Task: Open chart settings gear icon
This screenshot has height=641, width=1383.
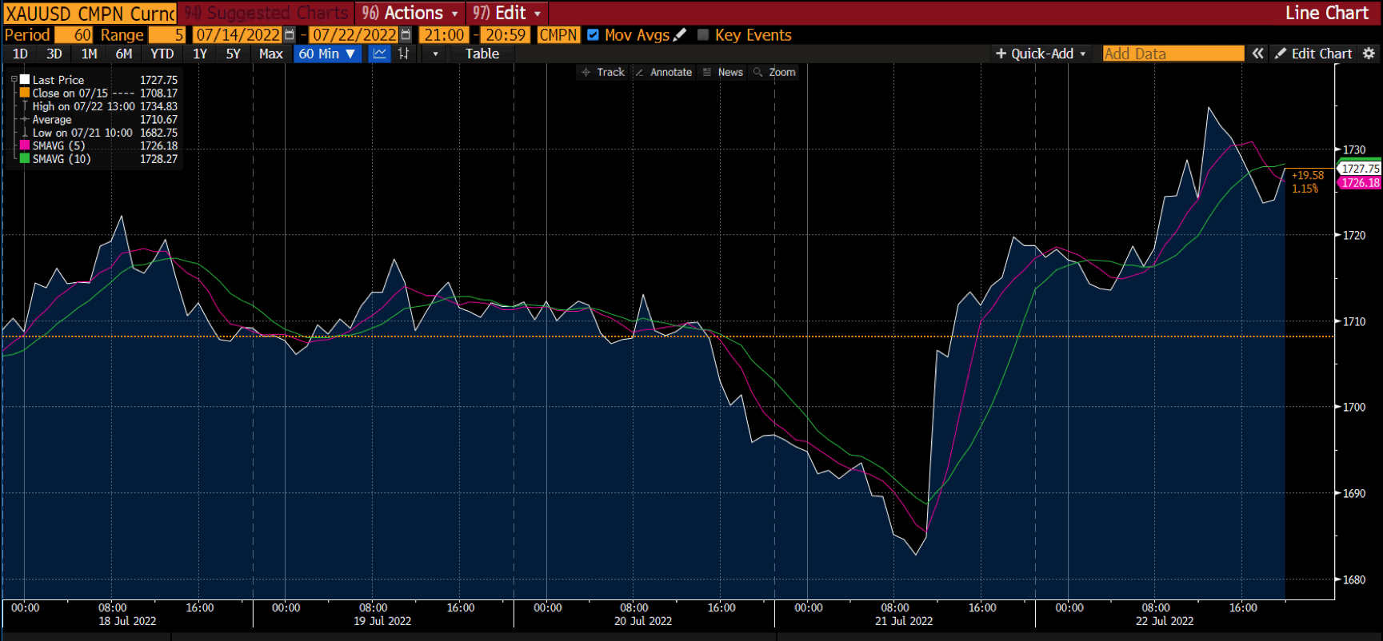Action: click(x=1369, y=54)
